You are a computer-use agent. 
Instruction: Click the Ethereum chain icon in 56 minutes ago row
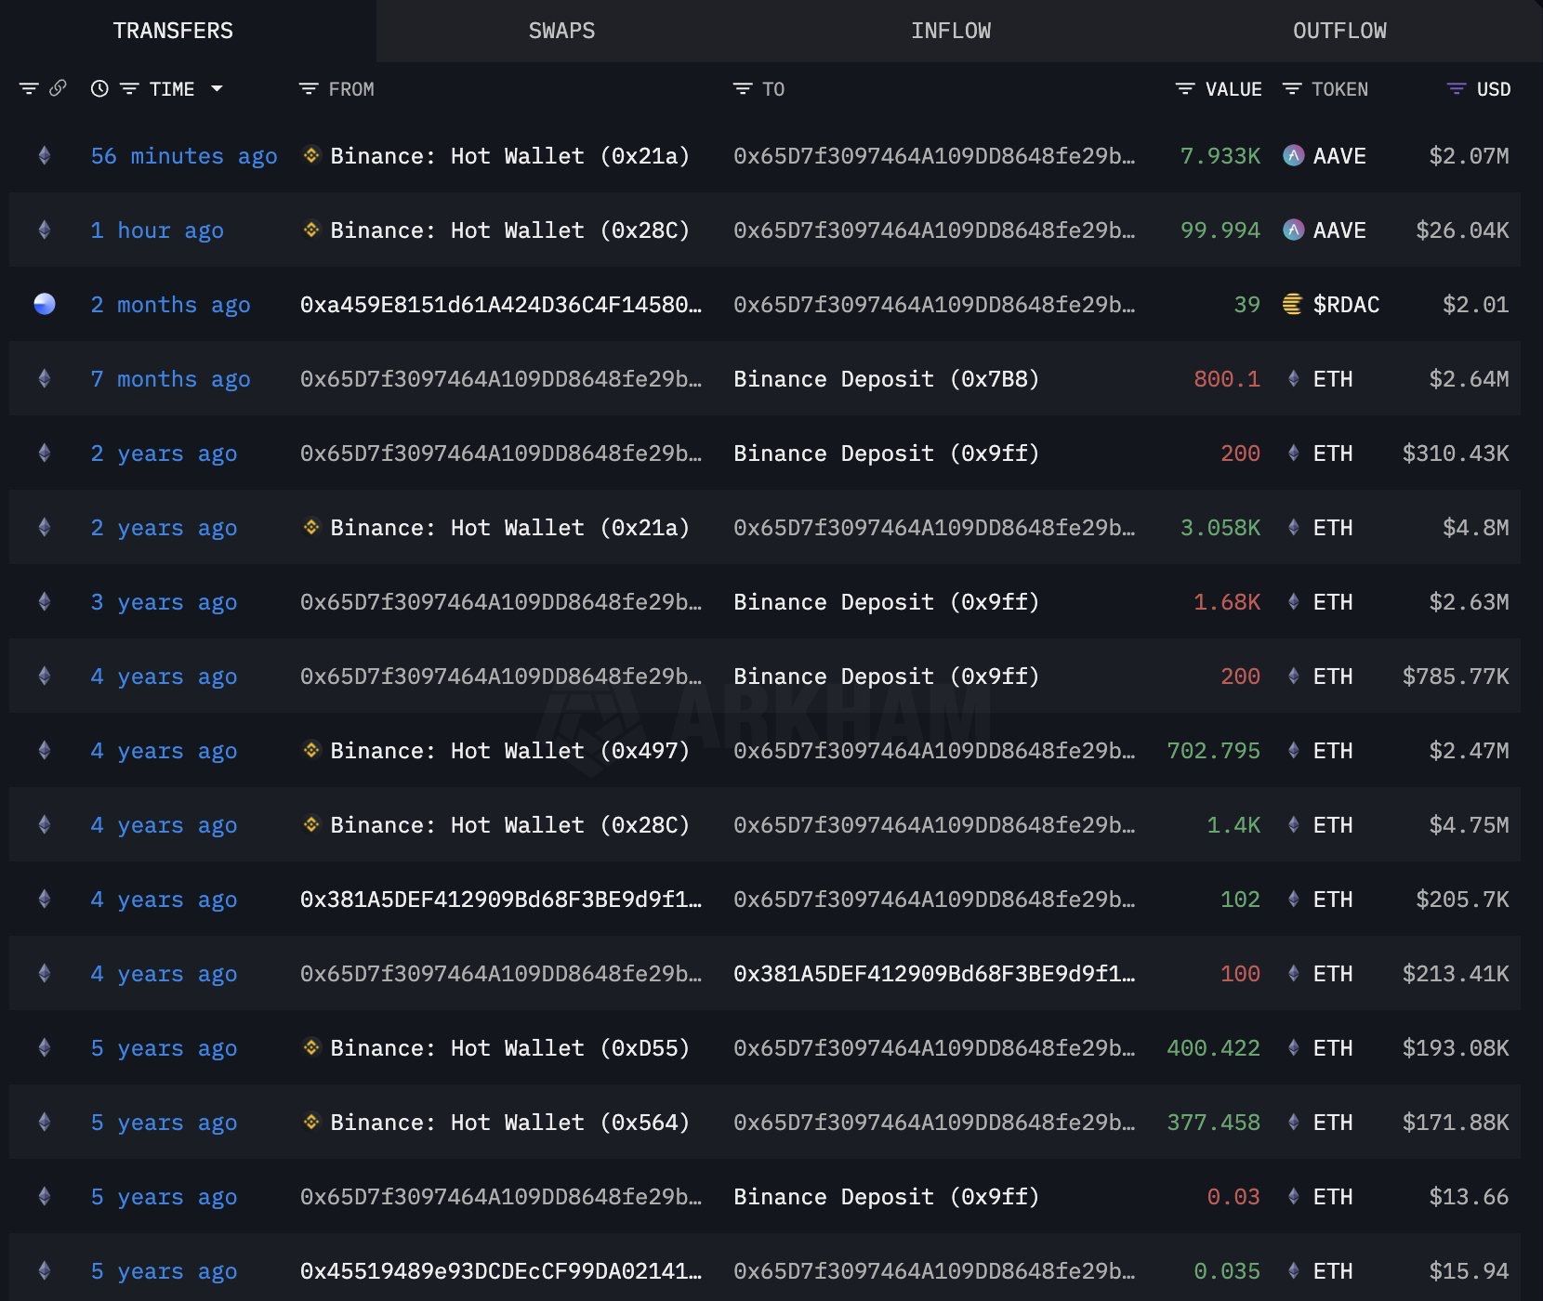pos(45,155)
